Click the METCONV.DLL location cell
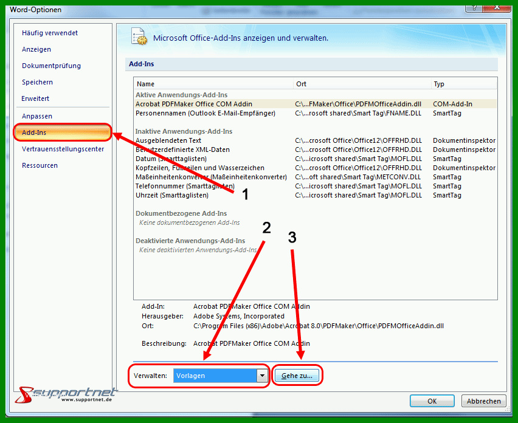518x423 pixels. click(357, 177)
